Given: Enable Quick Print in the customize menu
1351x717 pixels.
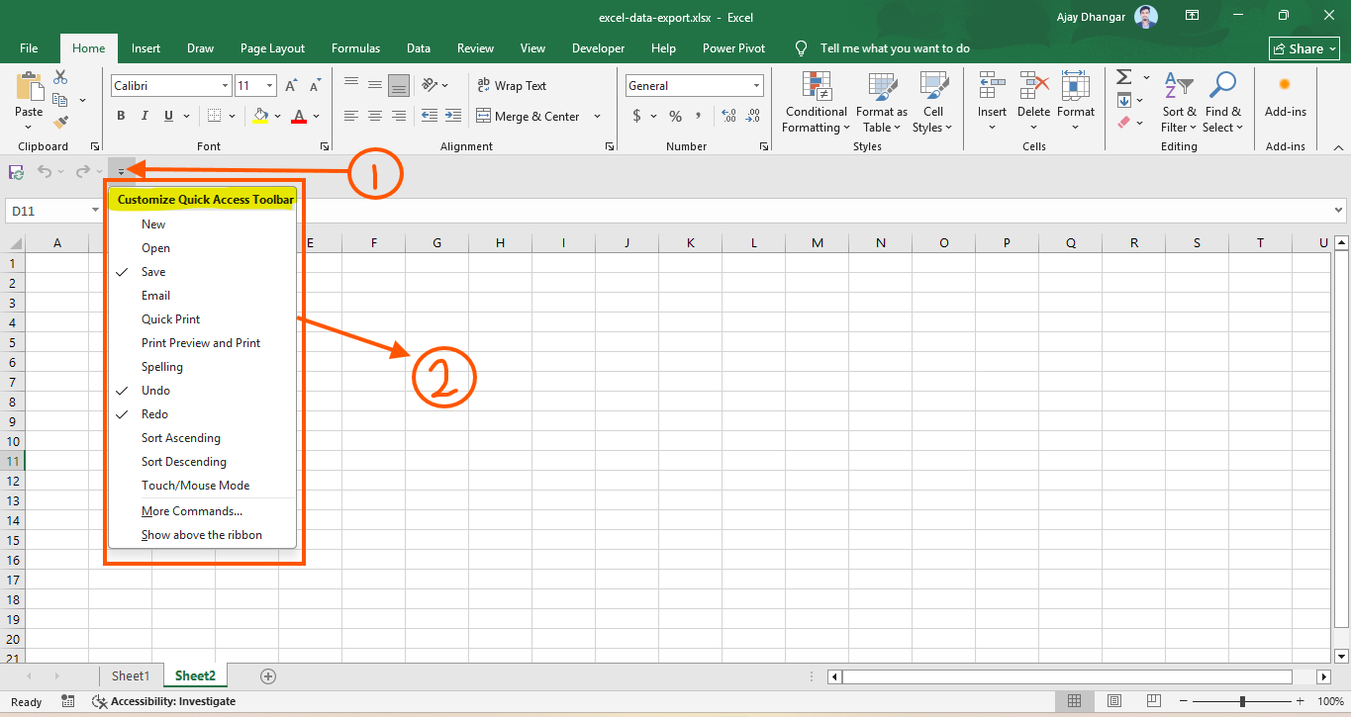Looking at the screenshot, I should click(201, 319).
